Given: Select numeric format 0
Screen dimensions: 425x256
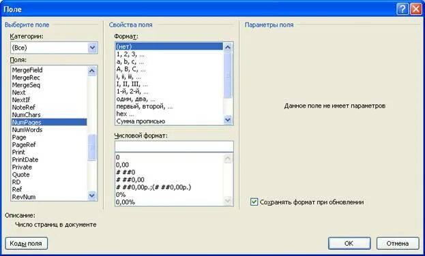Looking at the screenshot, I should point(169,157).
